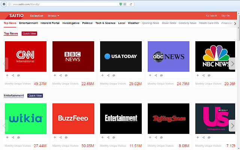The width and height of the screenshot is (240, 150).
Task: Click the browser address bar URL
Action: tap(26, 4)
